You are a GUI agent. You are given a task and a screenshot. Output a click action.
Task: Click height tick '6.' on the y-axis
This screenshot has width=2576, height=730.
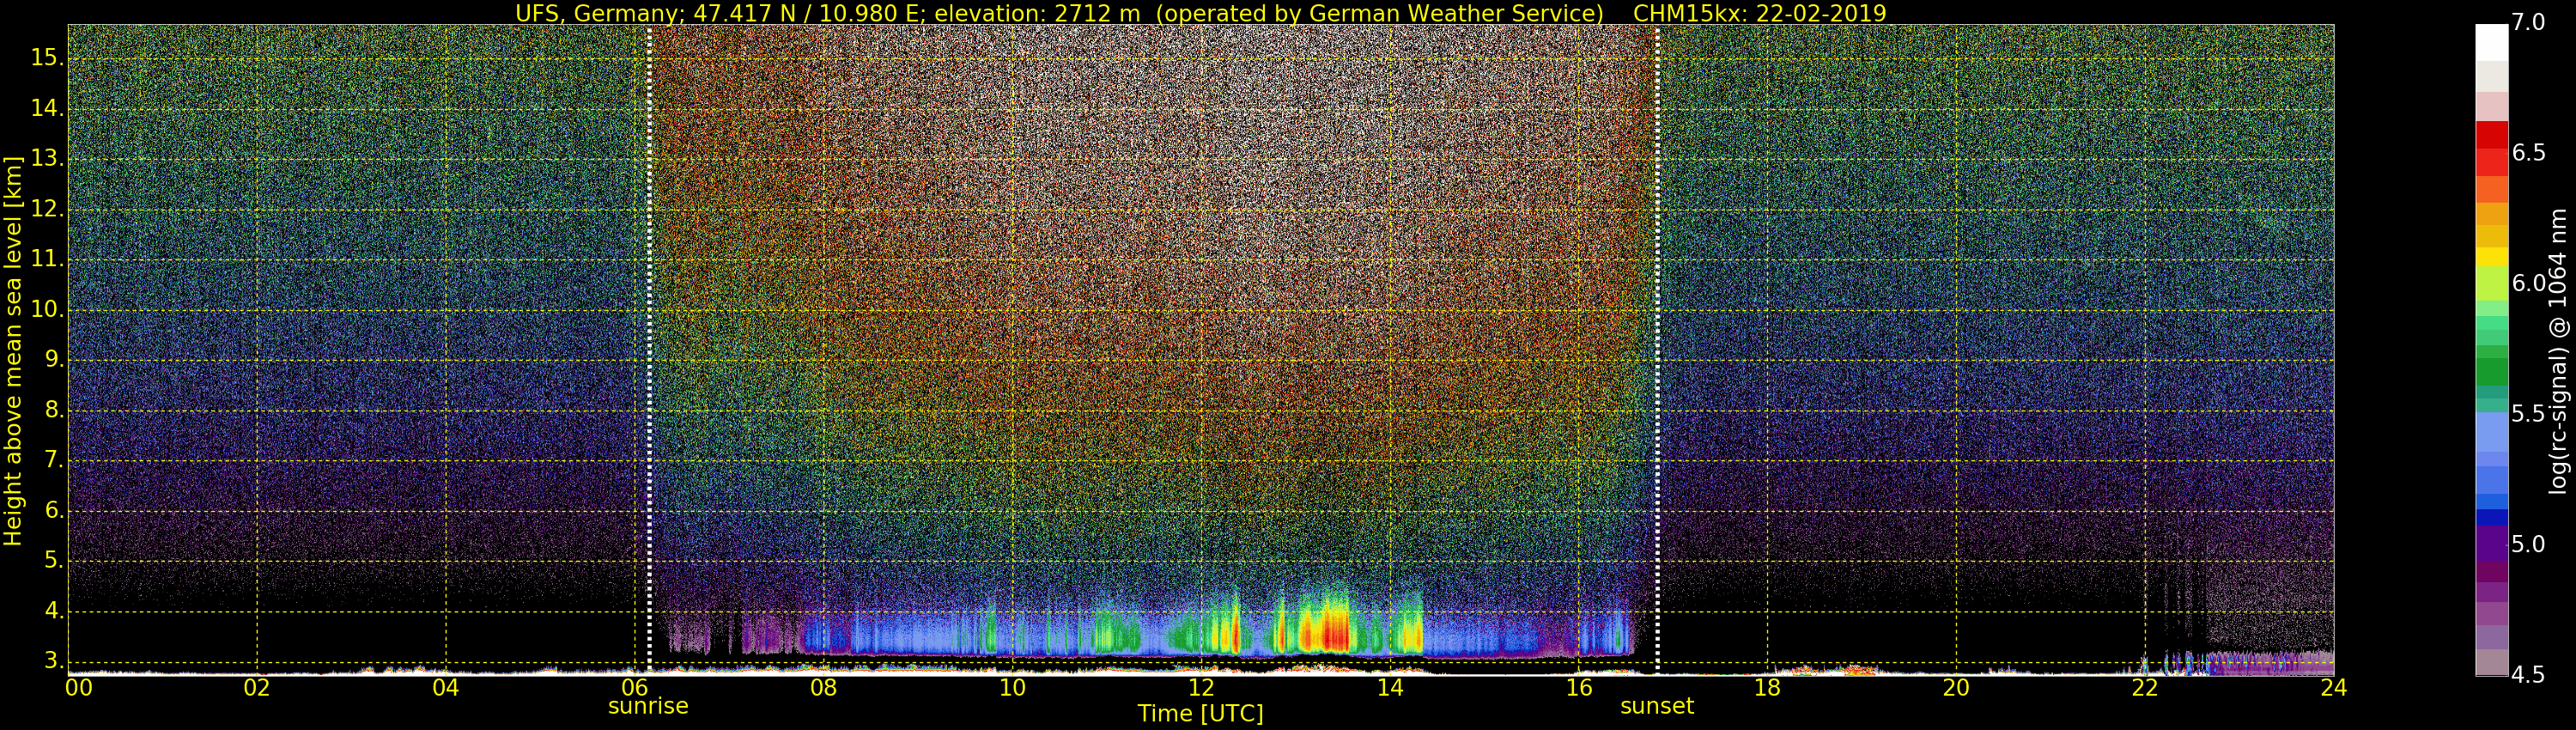click(54, 511)
